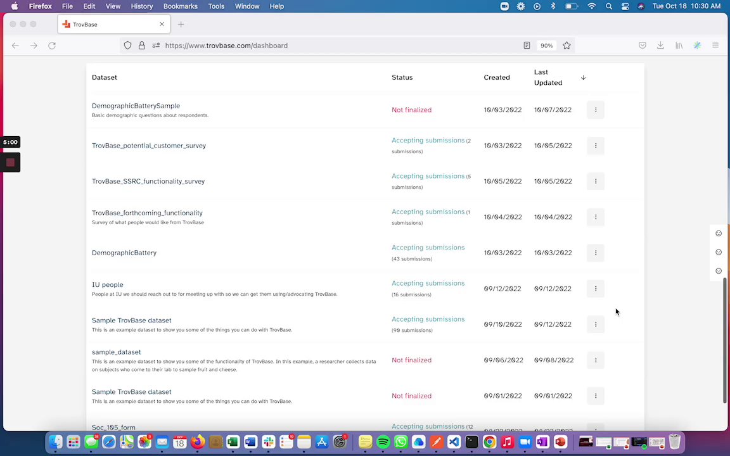Open options menu for DemographicBattery row
Image resolution: width=730 pixels, height=456 pixels.
coord(596,253)
